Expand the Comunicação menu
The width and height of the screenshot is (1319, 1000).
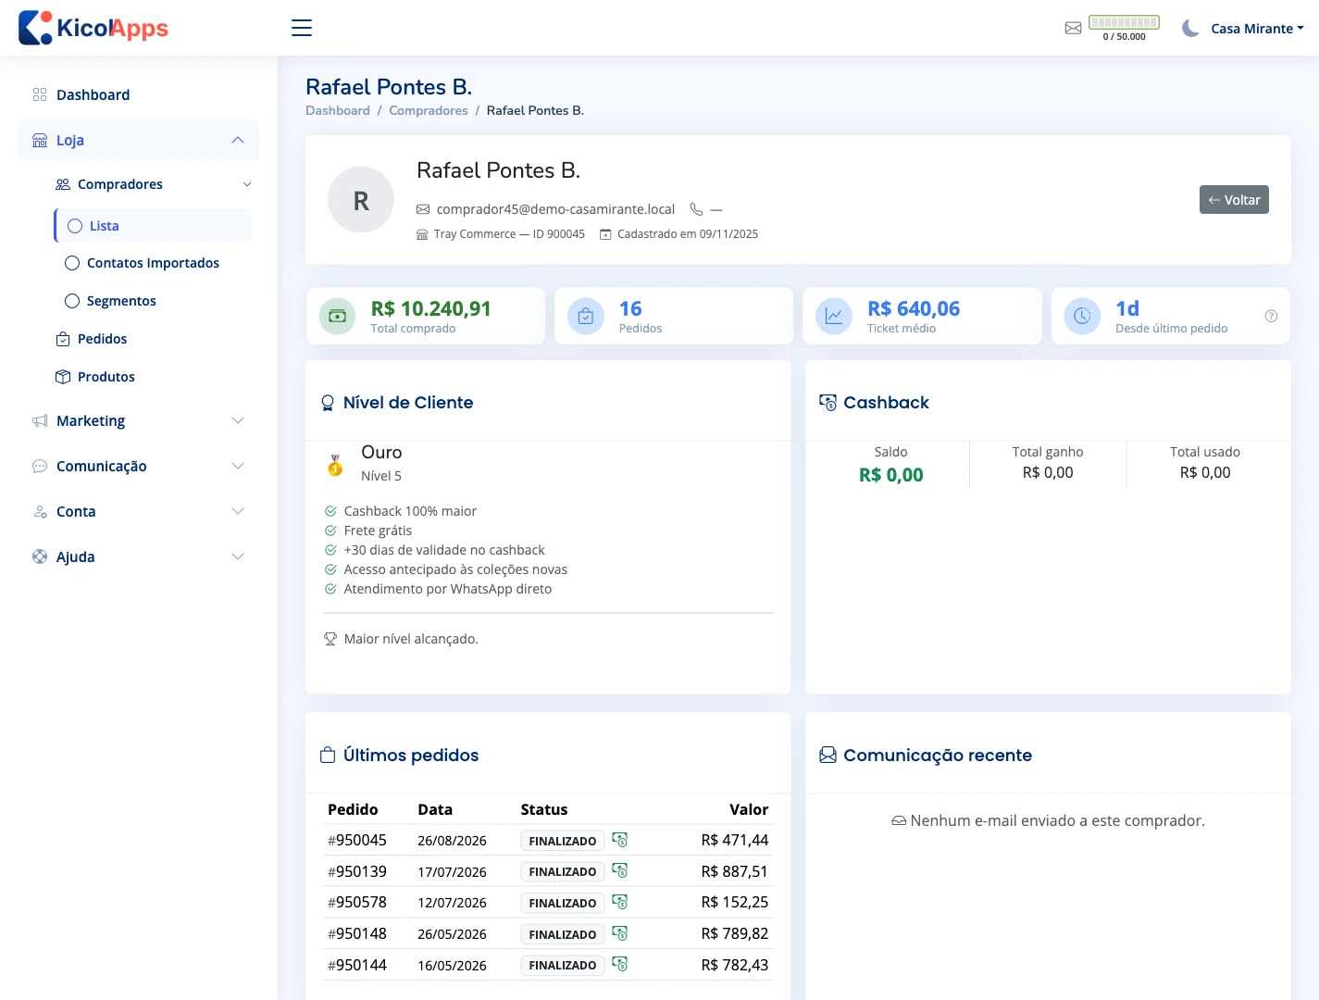click(x=139, y=466)
